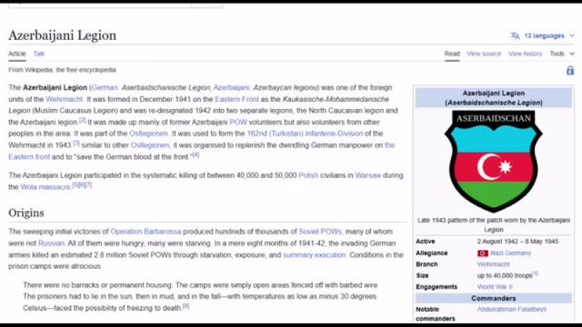
Task: Open the View history tab
Action: point(525,54)
